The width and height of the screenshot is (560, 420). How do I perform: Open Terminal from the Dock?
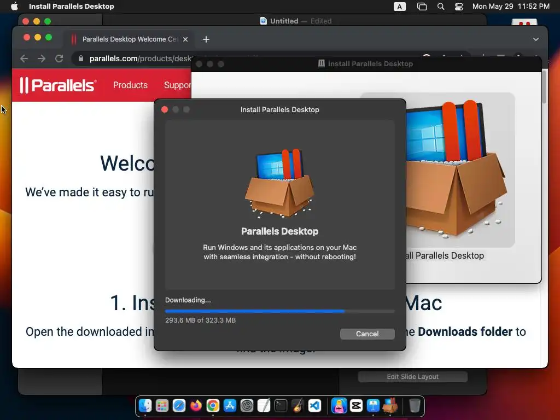pos(281,406)
